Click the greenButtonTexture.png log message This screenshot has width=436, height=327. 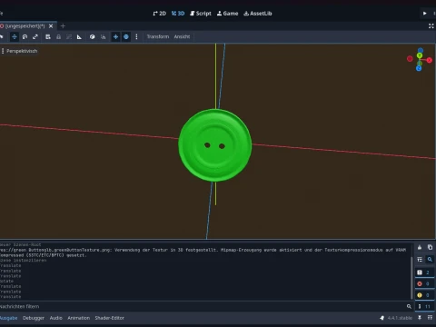coord(203,253)
